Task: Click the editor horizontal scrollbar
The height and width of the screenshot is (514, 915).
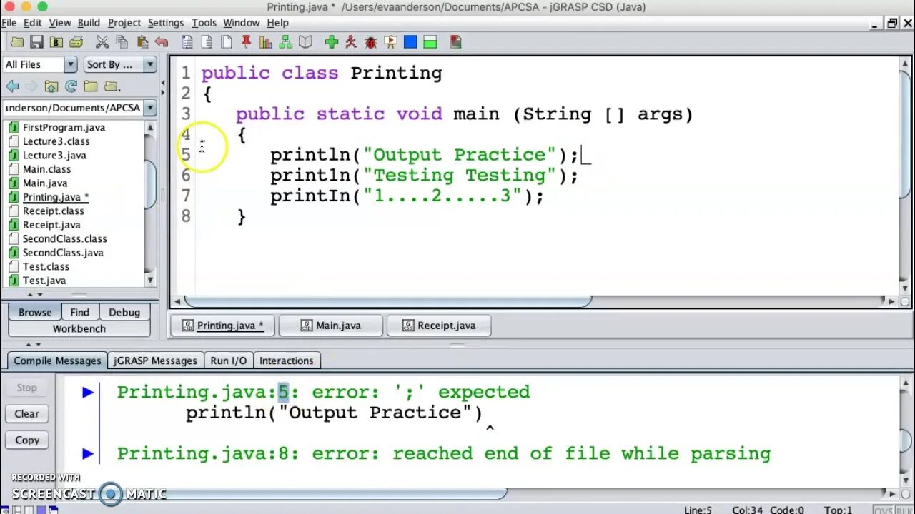Action: point(389,301)
